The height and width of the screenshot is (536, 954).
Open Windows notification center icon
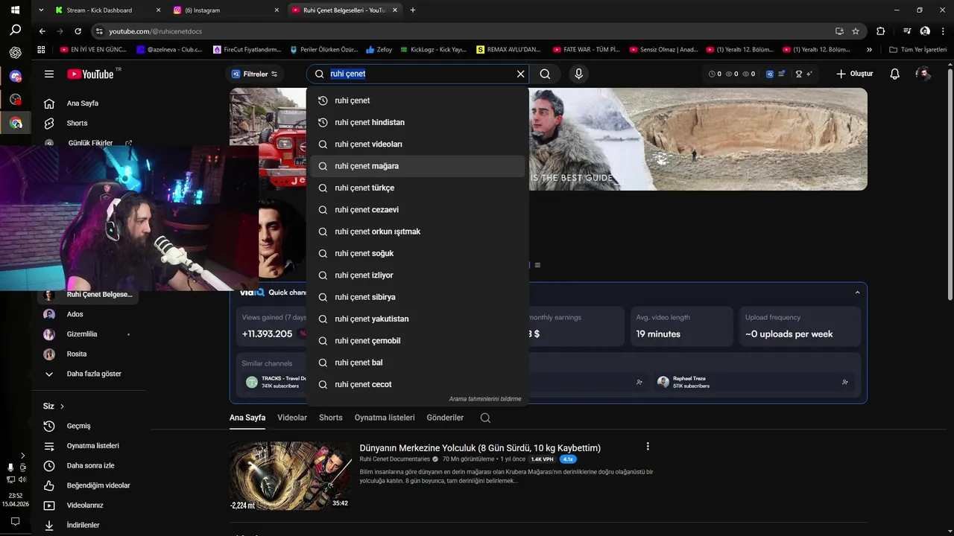tap(15, 521)
